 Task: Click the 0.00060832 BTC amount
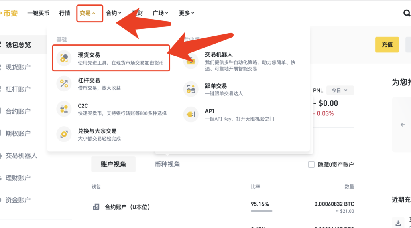(334, 204)
